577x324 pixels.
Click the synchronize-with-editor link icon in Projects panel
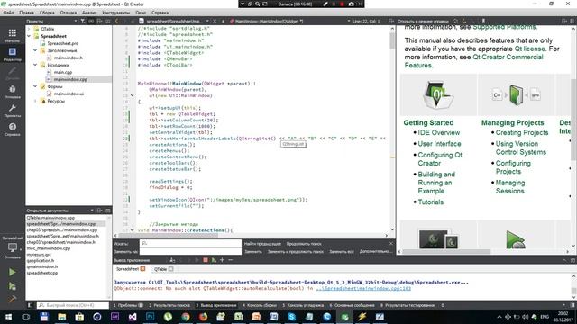pyautogui.click(x=91, y=22)
